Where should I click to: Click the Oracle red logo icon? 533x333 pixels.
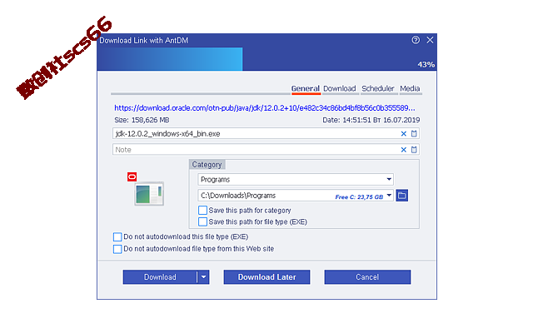[x=132, y=176]
